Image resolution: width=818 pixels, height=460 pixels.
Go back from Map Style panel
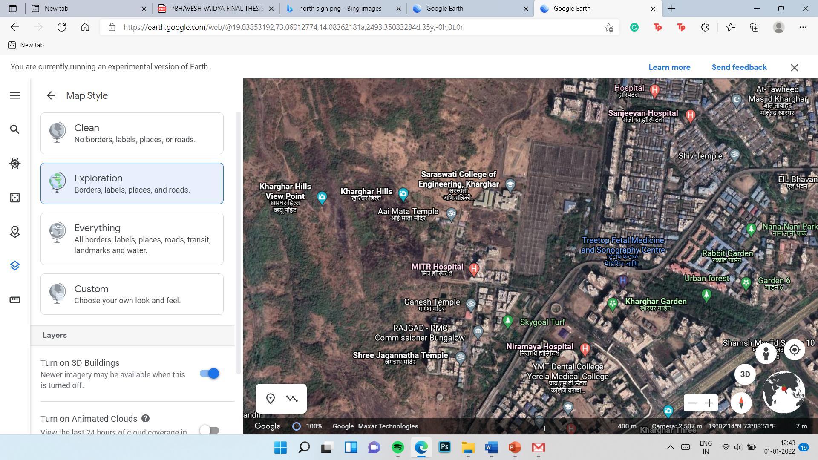tap(51, 95)
